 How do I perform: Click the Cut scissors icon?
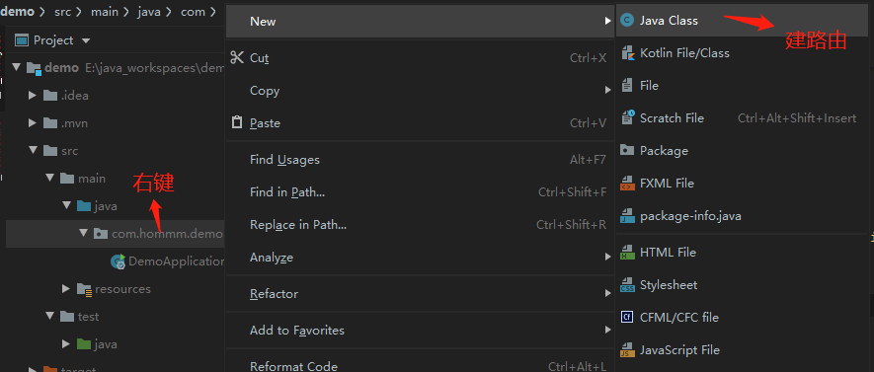pos(237,57)
